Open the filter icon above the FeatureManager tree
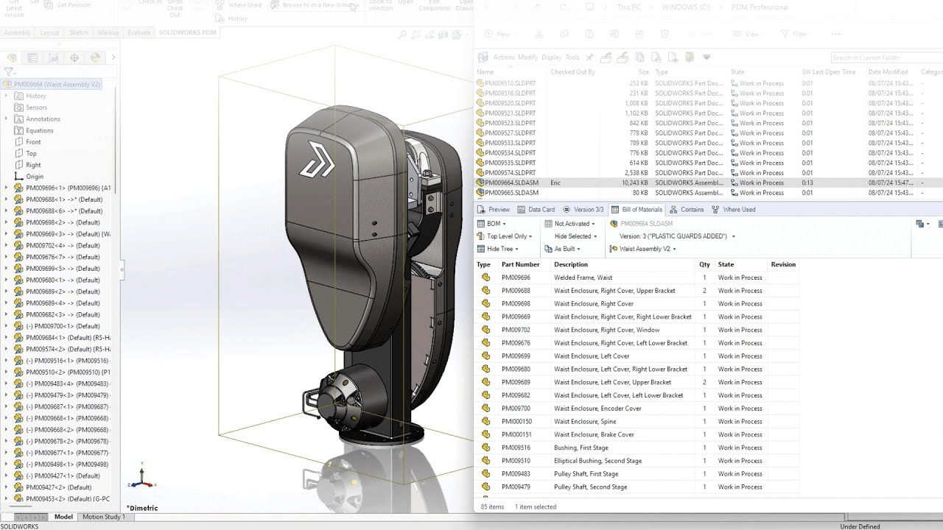This screenshot has height=530, width=943. click(9, 70)
